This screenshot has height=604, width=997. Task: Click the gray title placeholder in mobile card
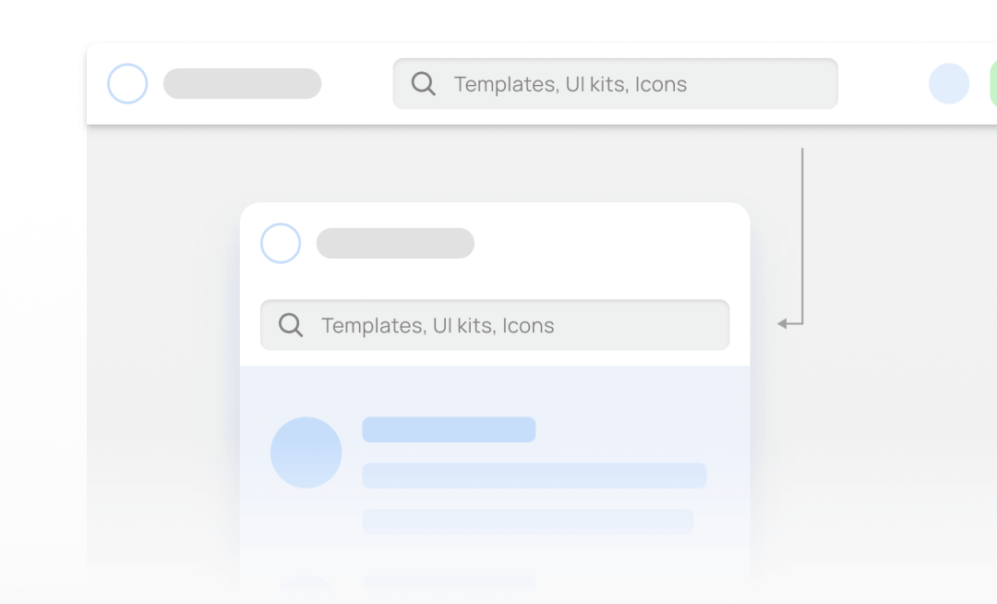pos(395,244)
